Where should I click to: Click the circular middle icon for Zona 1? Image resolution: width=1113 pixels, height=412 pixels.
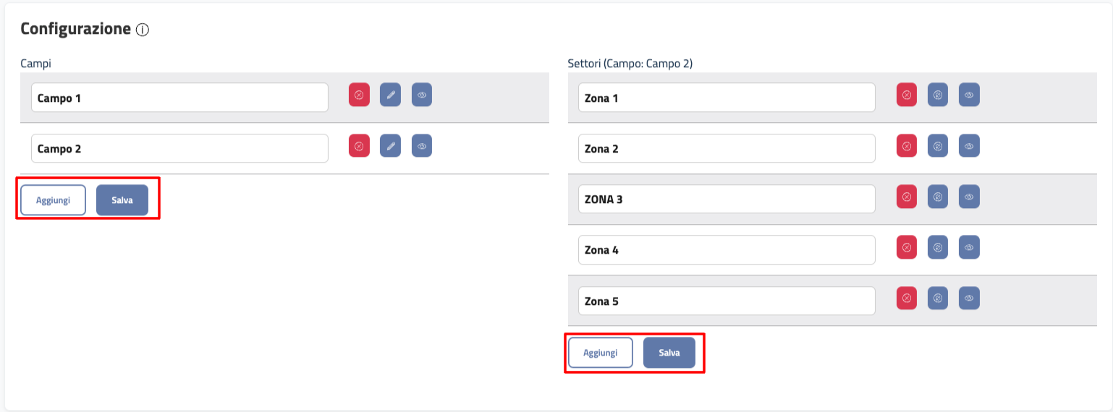coord(938,95)
